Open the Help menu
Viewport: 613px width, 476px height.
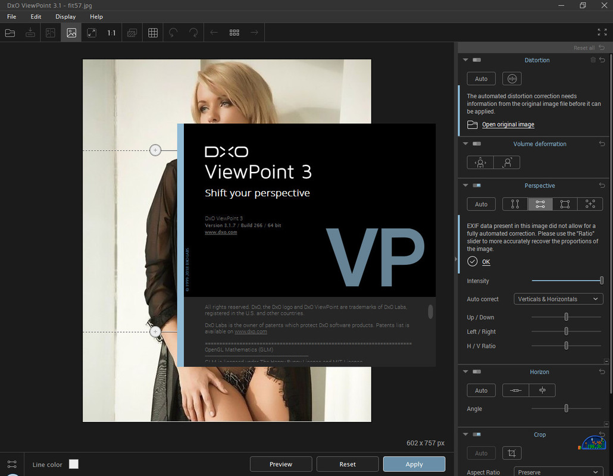tap(96, 17)
